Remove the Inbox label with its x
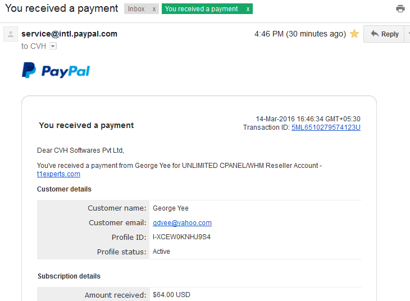 point(154,9)
